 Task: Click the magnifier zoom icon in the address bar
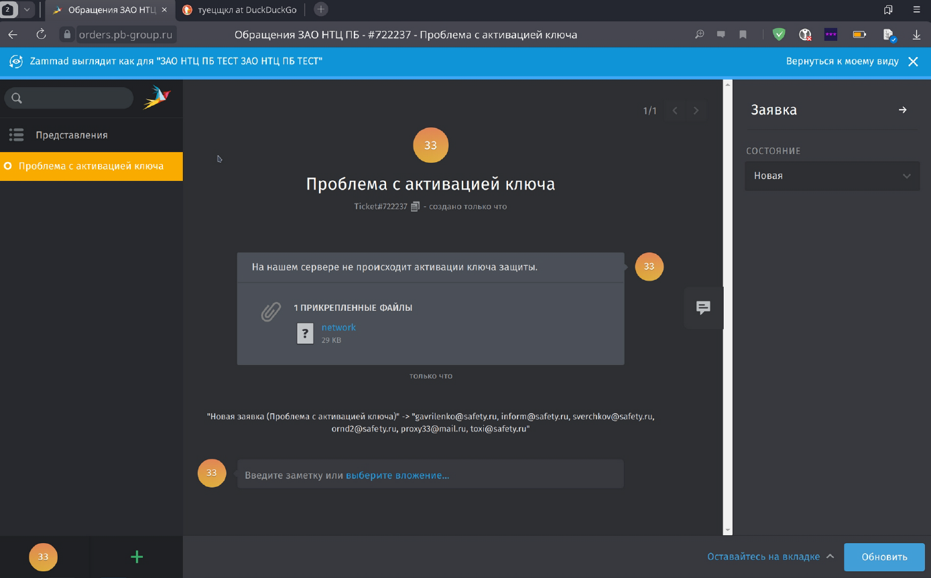pos(700,35)
